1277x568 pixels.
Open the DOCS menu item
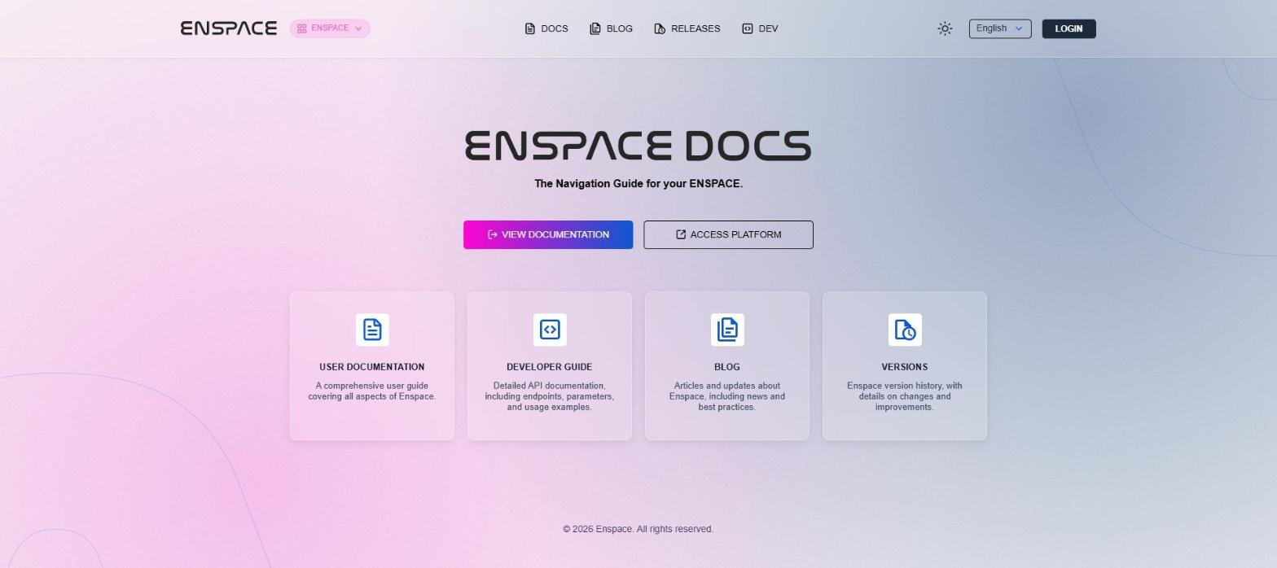[x=546, y=28]
